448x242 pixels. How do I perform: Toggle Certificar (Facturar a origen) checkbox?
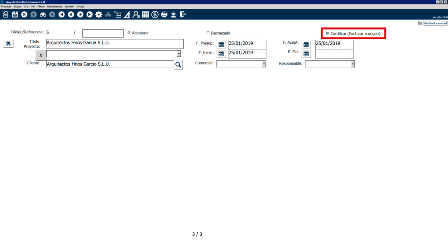[328, 34]
